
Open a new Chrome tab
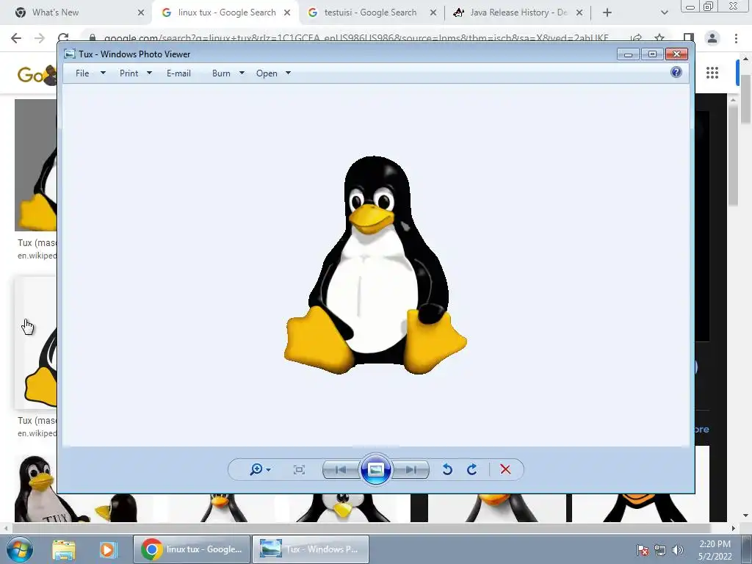tap(607, 13)
